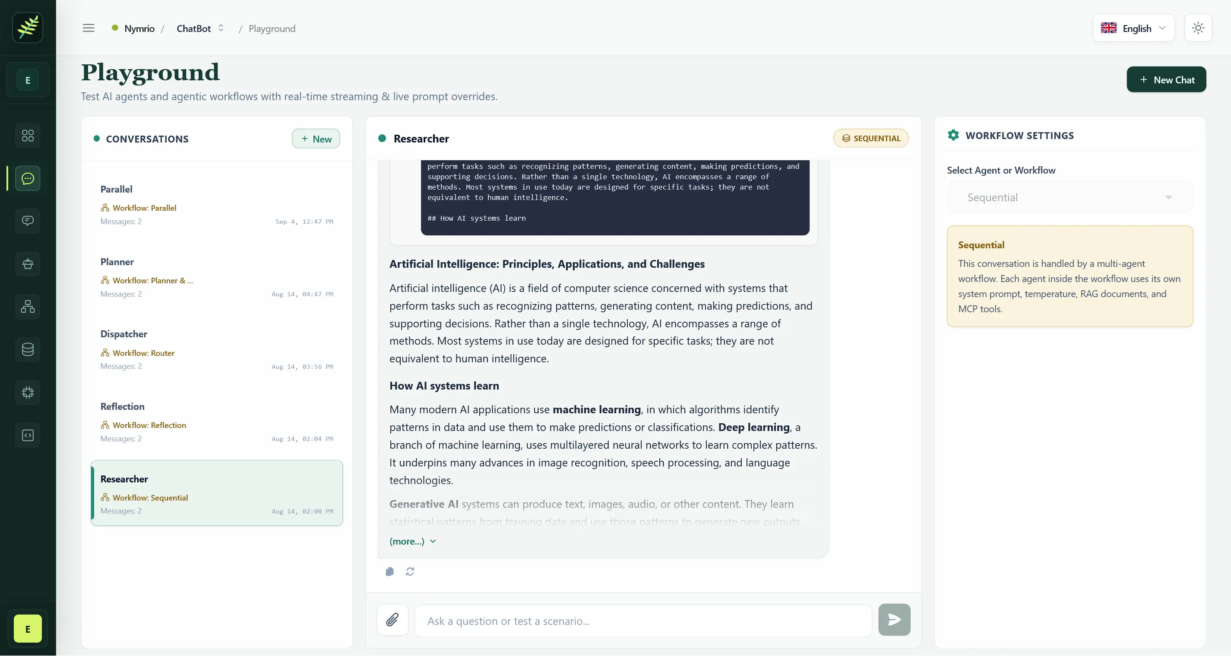1231x656 pixels.
Task: Copy the response with copy icon
Action: pos(389,571)
